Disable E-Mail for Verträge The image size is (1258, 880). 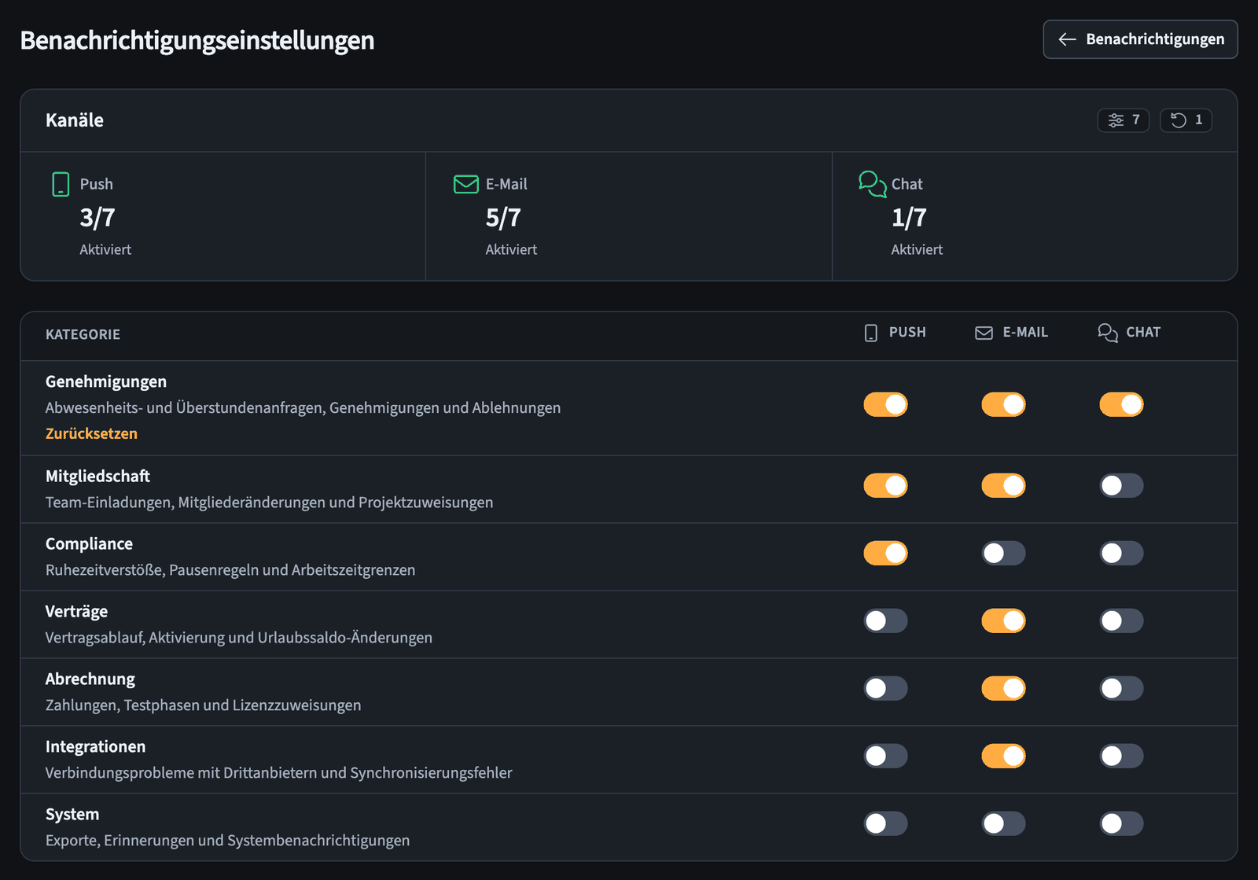(1004, 620)
